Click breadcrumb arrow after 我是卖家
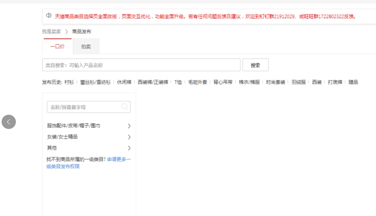Viewport: 376px width, 216px height. coord(66,32)
